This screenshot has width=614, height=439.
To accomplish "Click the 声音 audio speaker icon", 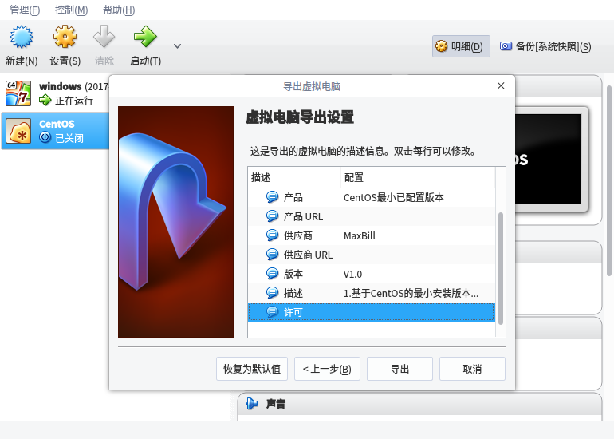I will [252, 403].
